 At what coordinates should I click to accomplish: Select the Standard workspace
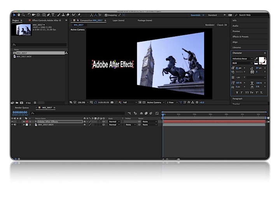point(212,15)
